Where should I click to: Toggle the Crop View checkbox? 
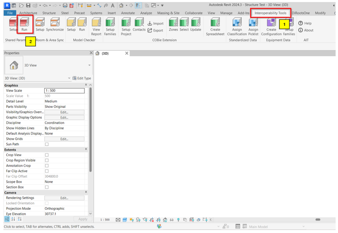[47, 155]
